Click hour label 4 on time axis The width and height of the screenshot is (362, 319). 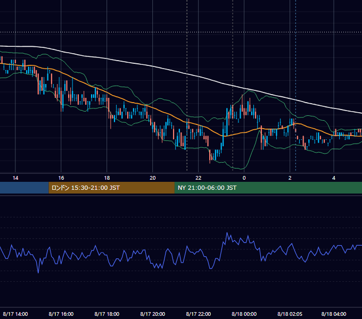click(x=334, y=178)
